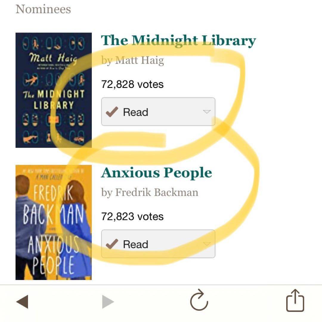322x322 pixels.
Task: Expand shelf dropdown arrow for Anxious People
Action: (207, 244)
